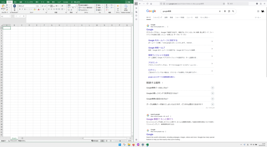
Task: Click the browser back arrow
Action: pyautogui.click(x=140, y=4)
